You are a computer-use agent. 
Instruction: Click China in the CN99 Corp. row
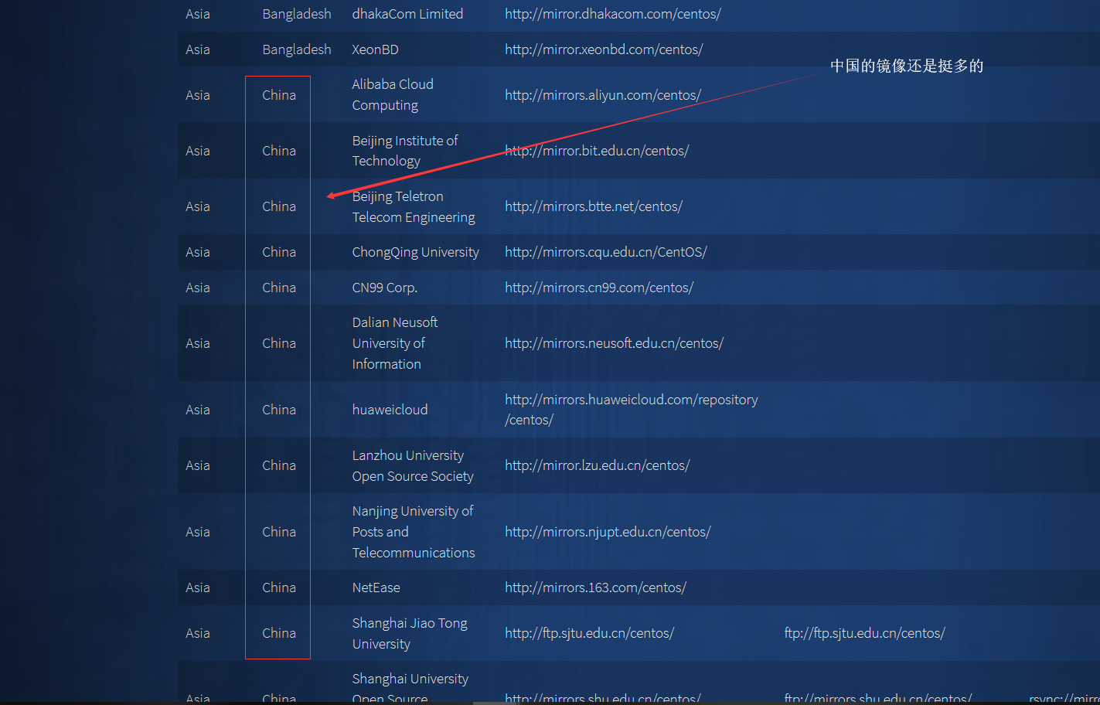[279, 288]
